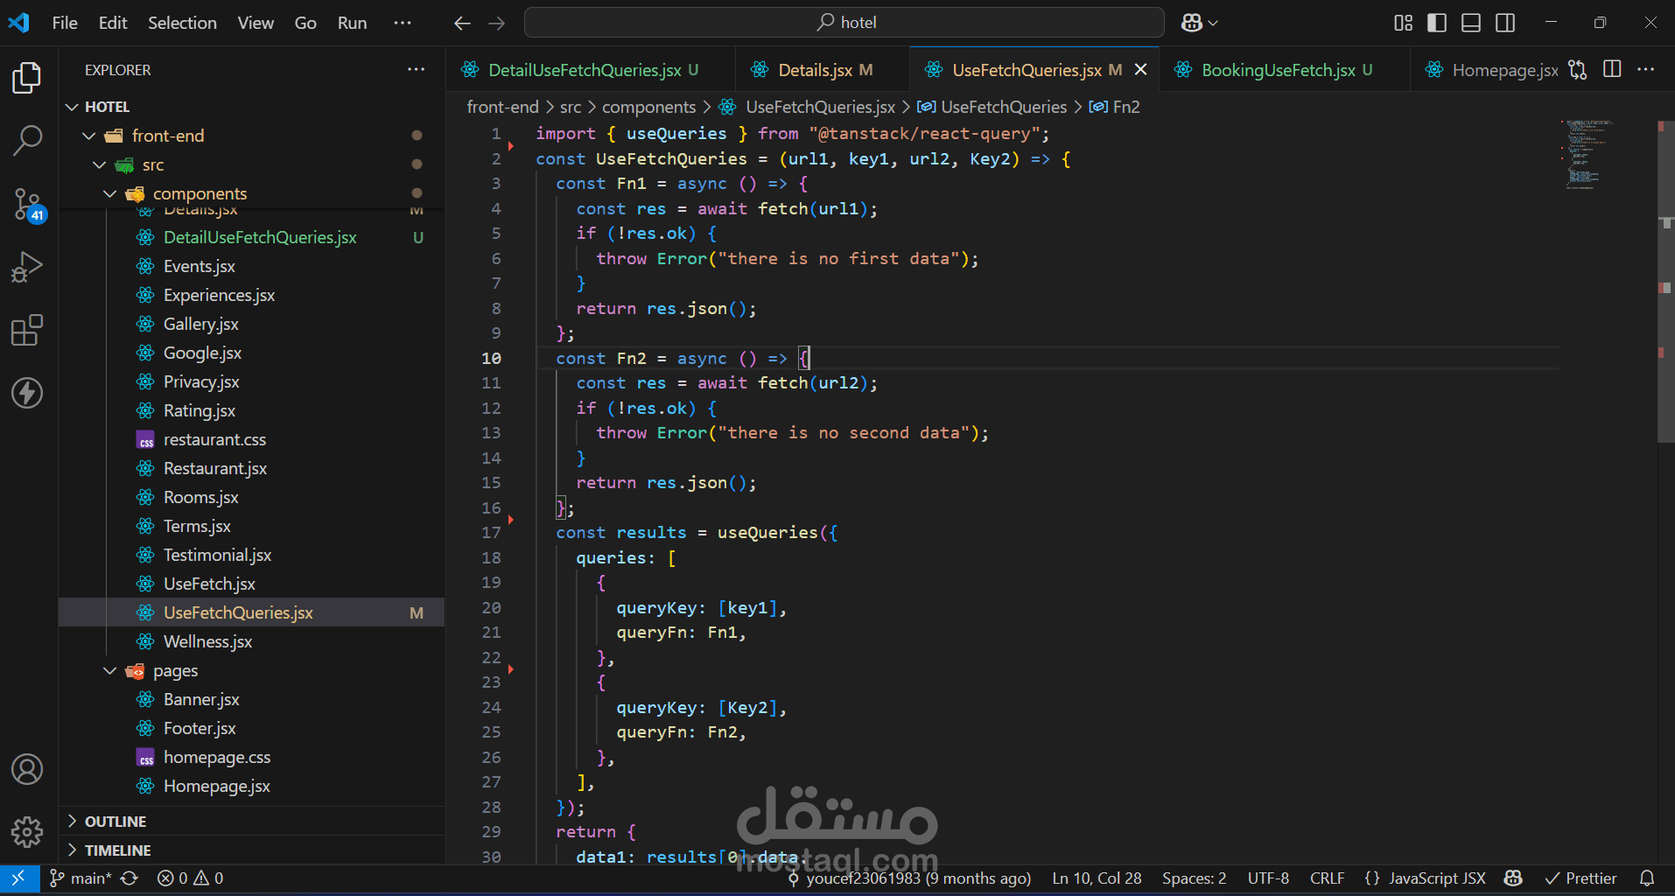Click the remote window indicator in status bar

(x=18, y=878)
